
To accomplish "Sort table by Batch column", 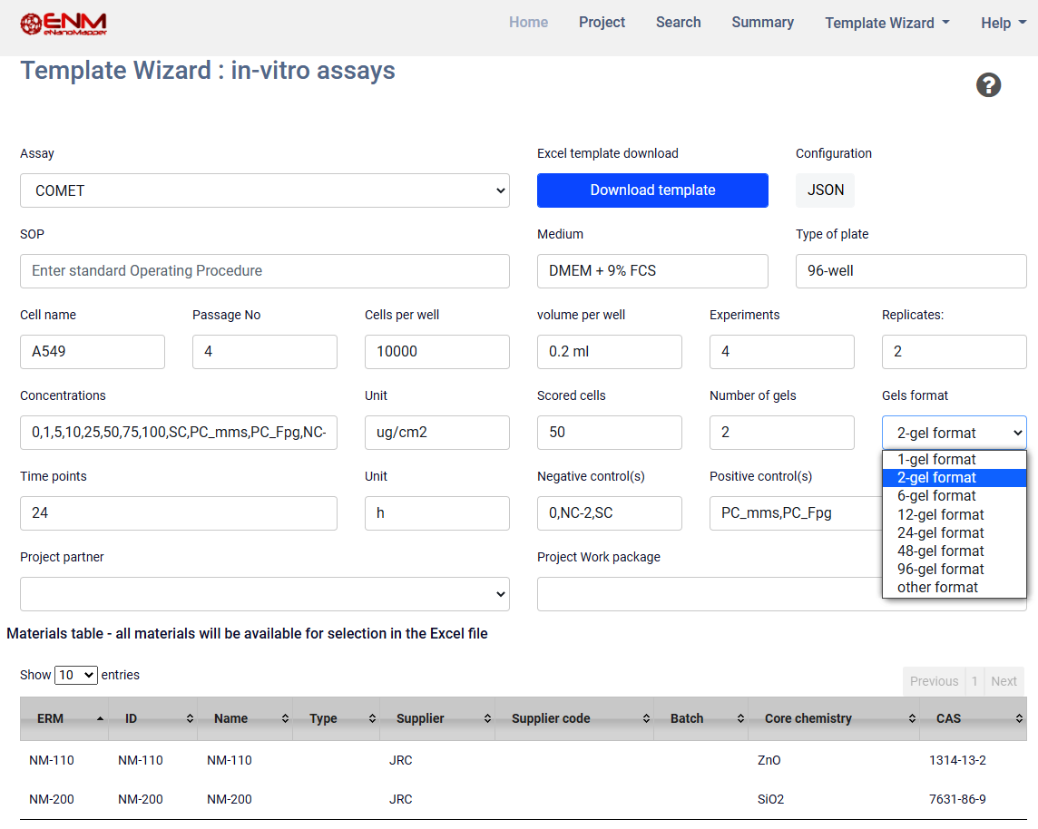I will [x=700, y=718].
